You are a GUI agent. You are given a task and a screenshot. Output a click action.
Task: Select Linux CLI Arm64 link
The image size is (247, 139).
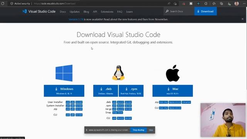[128, 118]
